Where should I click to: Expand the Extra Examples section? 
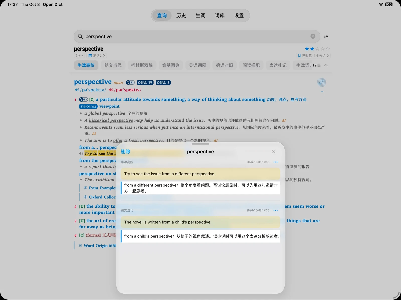(100, 188)
